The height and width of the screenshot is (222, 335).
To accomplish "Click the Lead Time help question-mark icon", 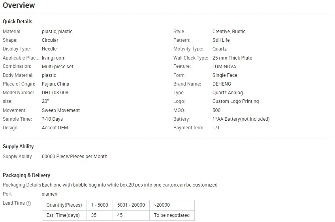I will (28, 203).
